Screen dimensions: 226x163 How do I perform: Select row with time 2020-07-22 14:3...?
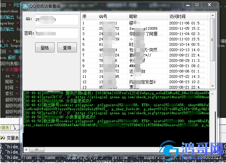click(x=145, y=76)
